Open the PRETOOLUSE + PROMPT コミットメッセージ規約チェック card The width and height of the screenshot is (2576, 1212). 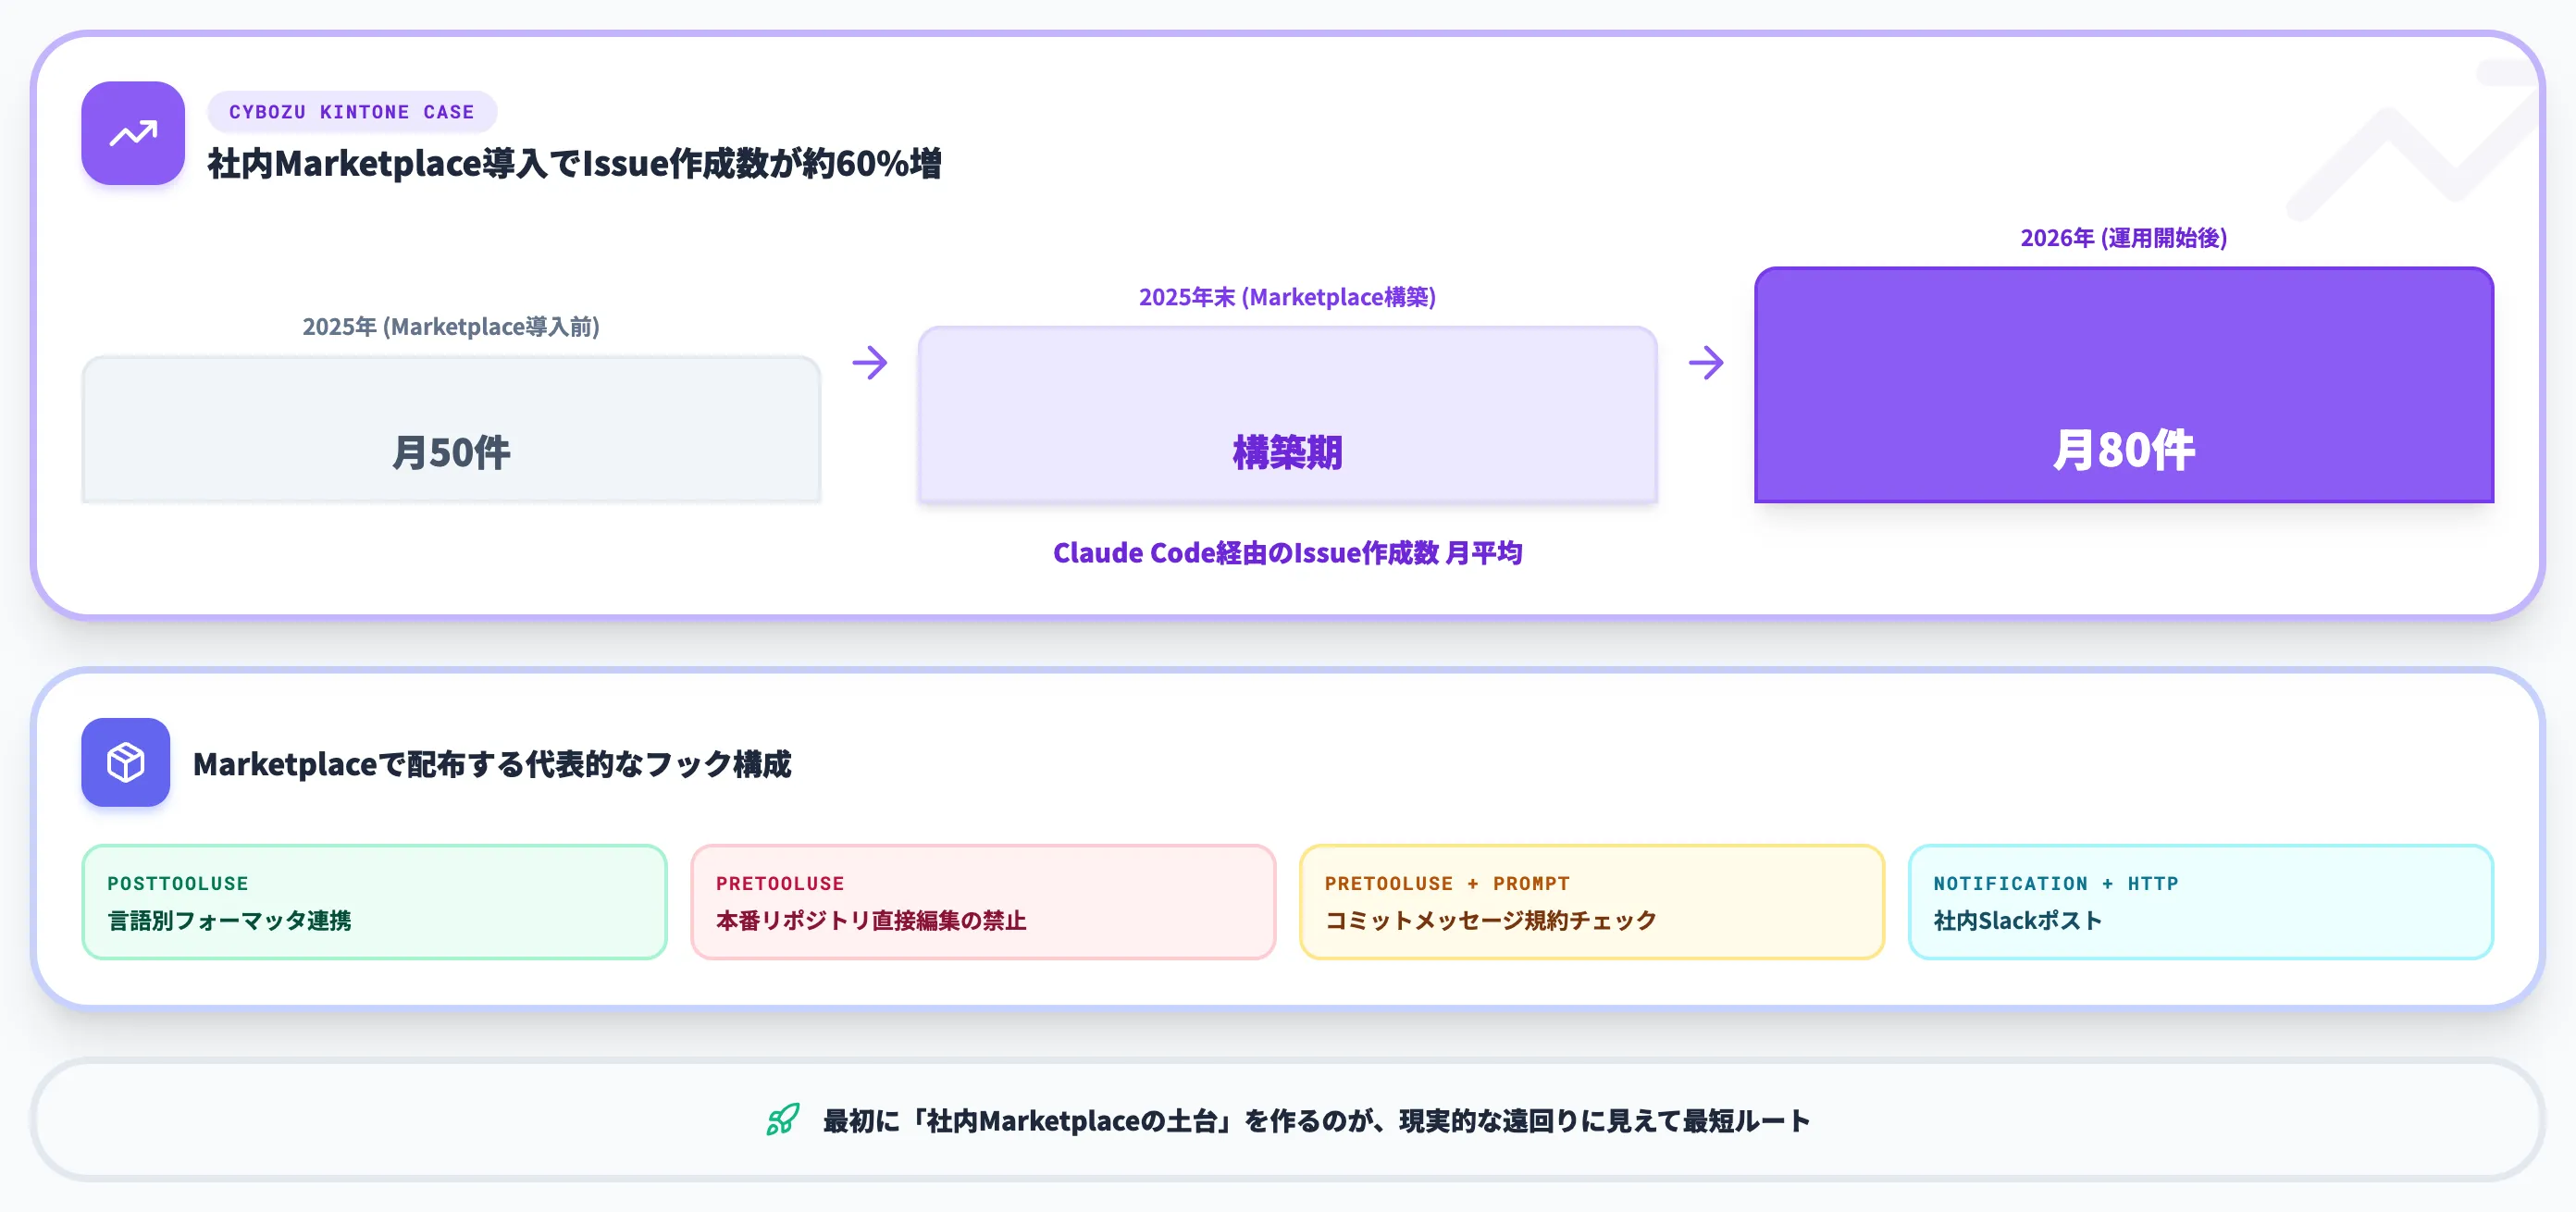[x=1592, y=902]
